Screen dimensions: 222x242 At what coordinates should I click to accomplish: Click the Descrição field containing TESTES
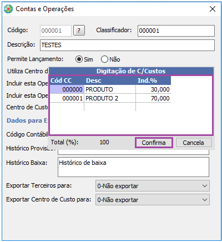pyautogui.click(x=127, y=45)
